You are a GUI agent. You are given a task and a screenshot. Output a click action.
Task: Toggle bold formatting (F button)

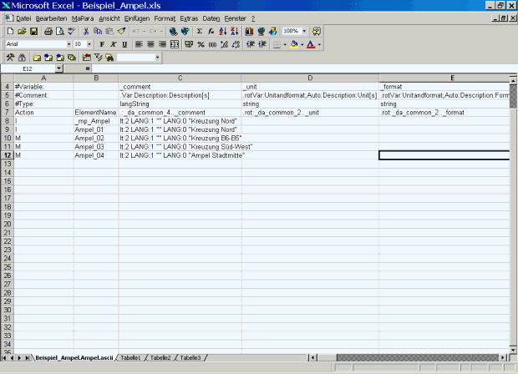point(102,44)
